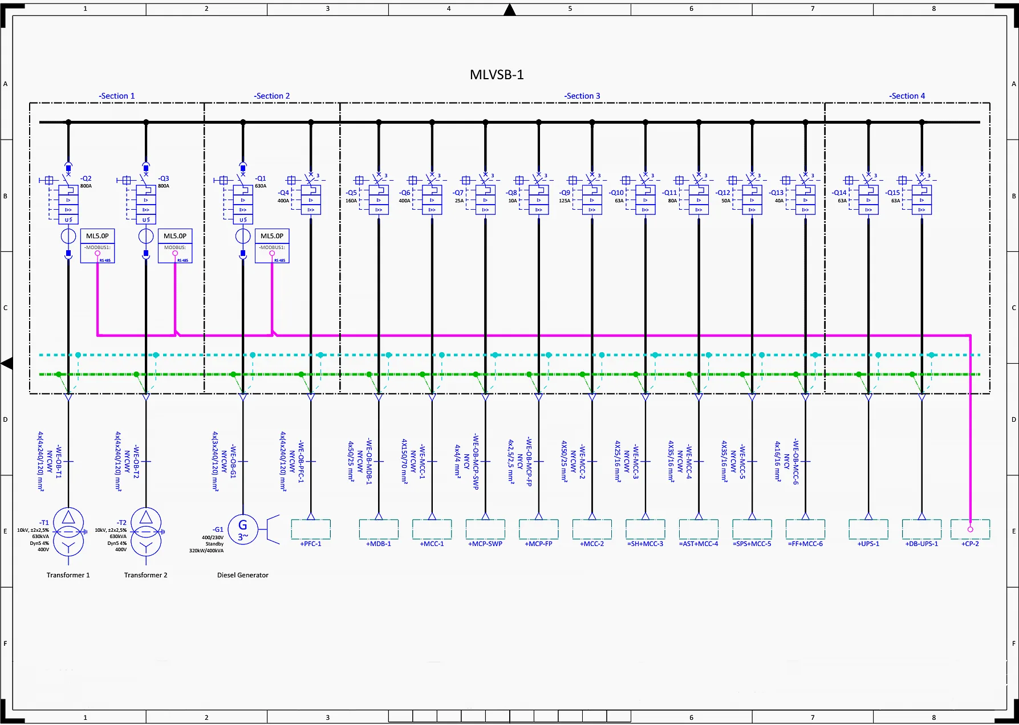The image size is (1019, 725).
Task: Select ML5.0P module beside -Q1
Action: [x=272, y=246]
